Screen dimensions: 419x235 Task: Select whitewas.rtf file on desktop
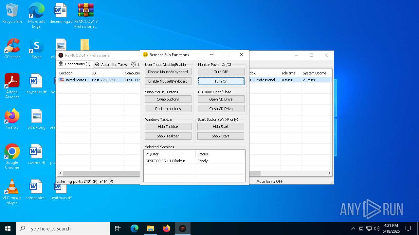pyautogui.click(x=61, y=193)
